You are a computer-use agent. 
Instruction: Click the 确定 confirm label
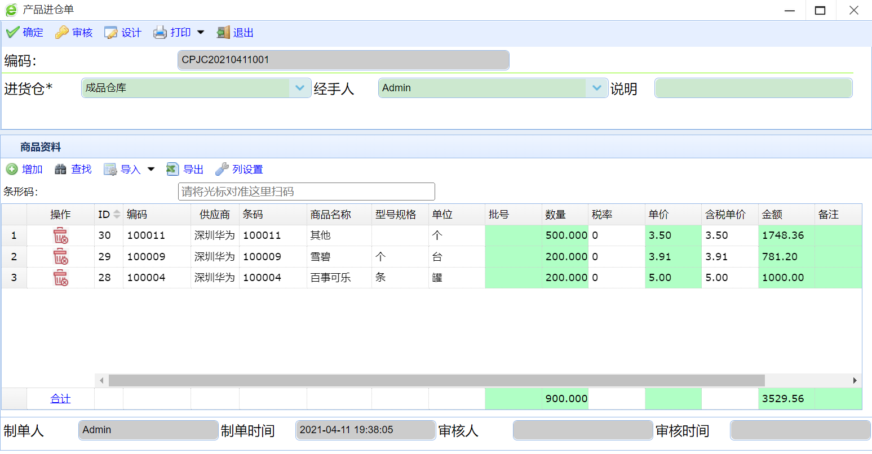pyautogui.click(x=33, y=33)
